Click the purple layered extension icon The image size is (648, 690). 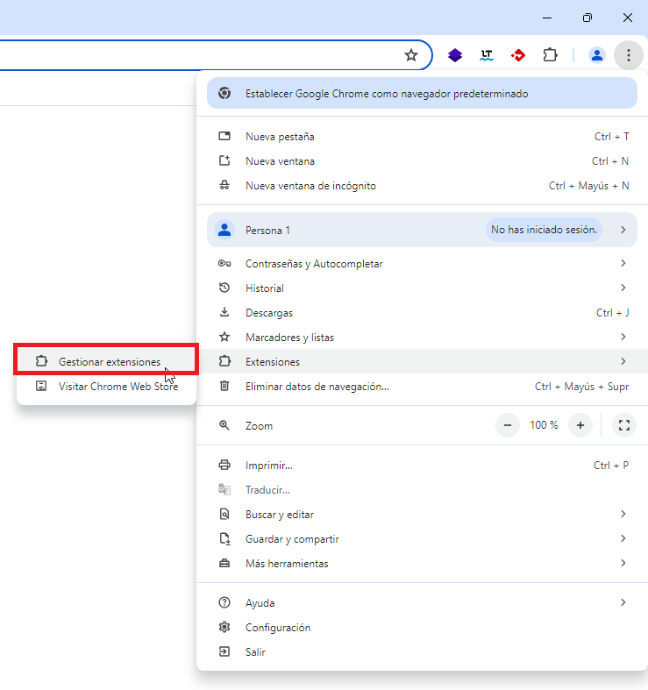(455, 55)
